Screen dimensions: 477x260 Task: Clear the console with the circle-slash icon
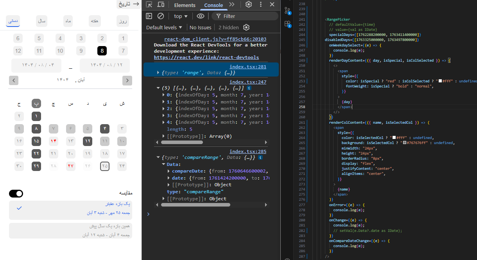tap(161, 16)
